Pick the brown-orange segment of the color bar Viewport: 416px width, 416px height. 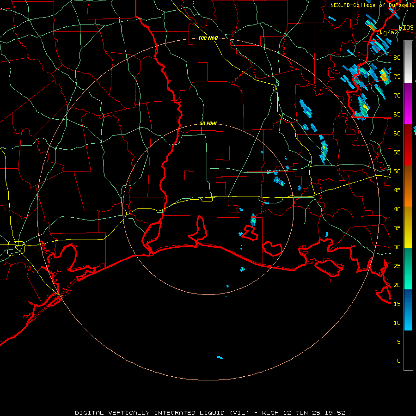click(408, 186)
